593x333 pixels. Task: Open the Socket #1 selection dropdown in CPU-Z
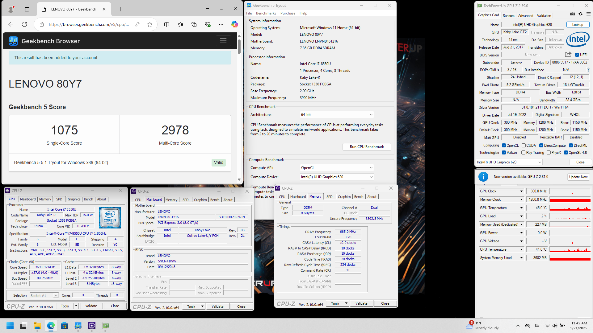44,295
